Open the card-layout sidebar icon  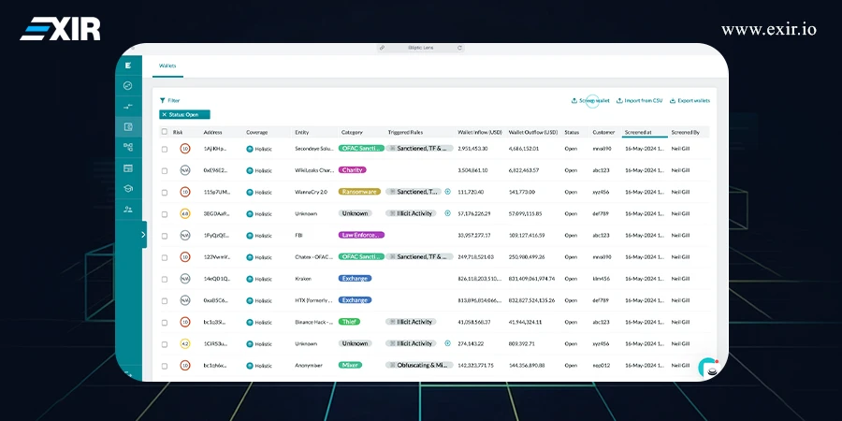(128, 168)
